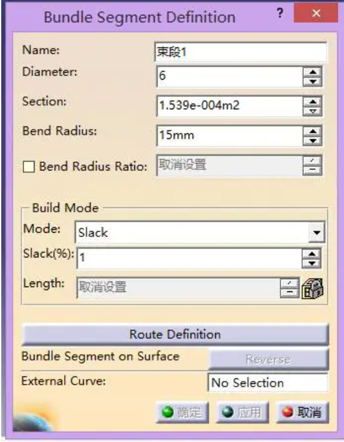Viewport: 344px width, 442px height.
Task: Click the Bundle Segment on Surface label
Action: pyautogui.click(x=100, y=356)
